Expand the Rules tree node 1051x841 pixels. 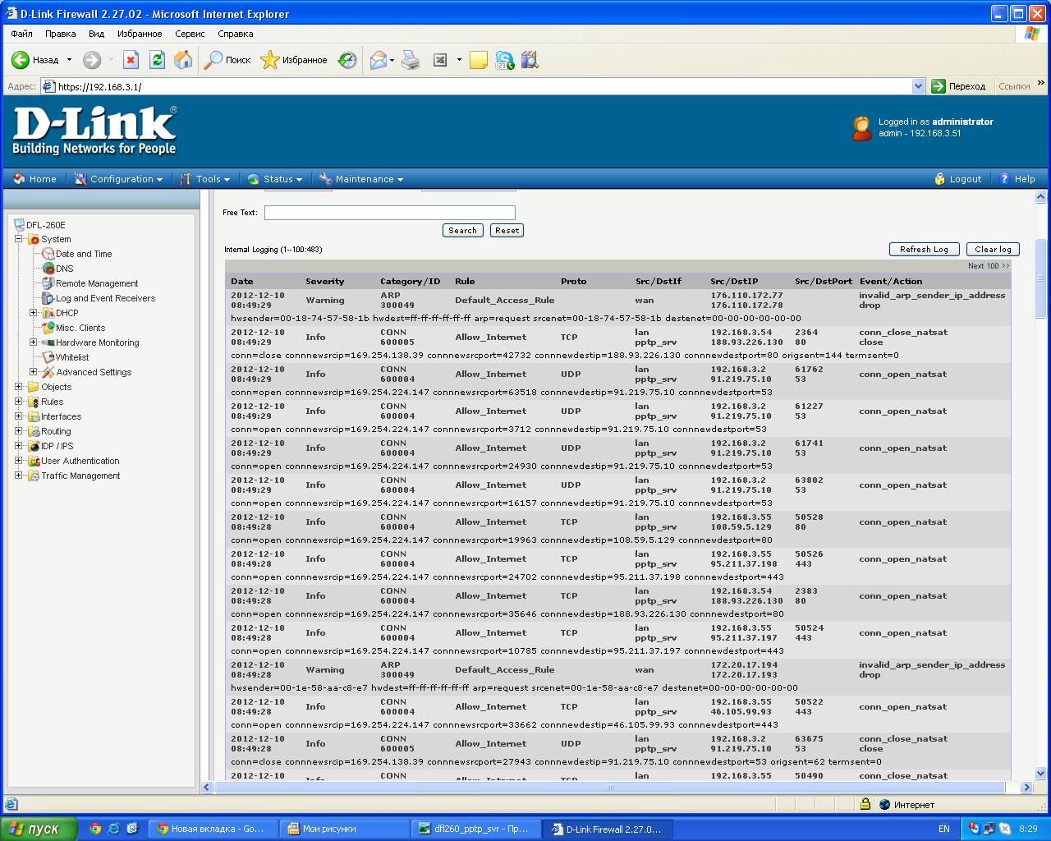tap(18, 402)
